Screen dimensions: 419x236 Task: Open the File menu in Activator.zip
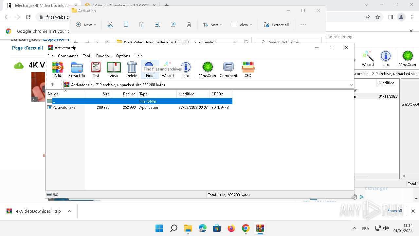[50, 56]
